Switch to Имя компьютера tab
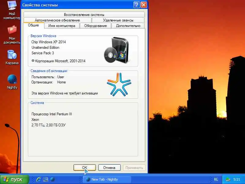Screen dimensions: 245x184 (x=62, y=26)
